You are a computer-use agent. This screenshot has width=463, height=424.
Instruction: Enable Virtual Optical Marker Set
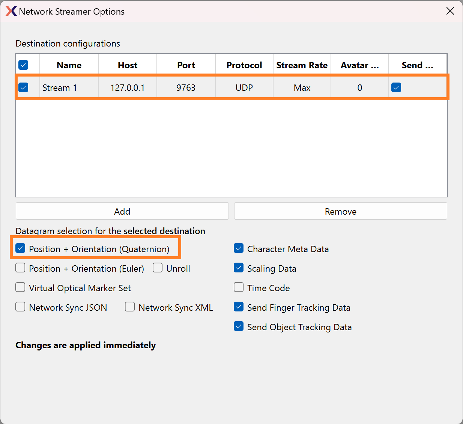pyautogui.click(x=21, y=287)
